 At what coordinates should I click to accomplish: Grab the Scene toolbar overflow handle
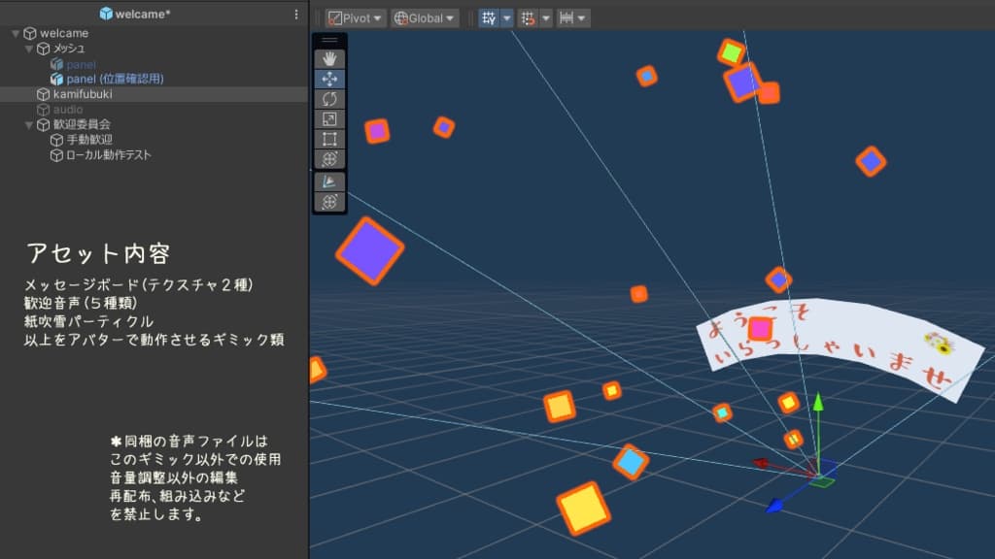point(330,39)
